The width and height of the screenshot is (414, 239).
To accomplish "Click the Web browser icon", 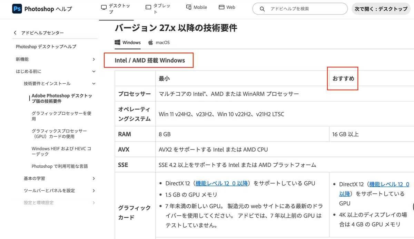I will 221,7.
